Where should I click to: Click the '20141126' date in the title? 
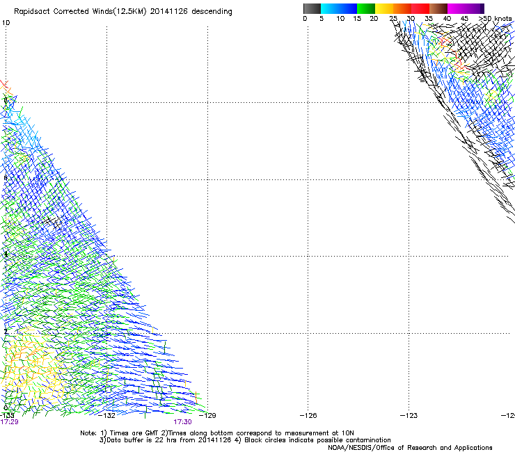(x=169, y=12)
